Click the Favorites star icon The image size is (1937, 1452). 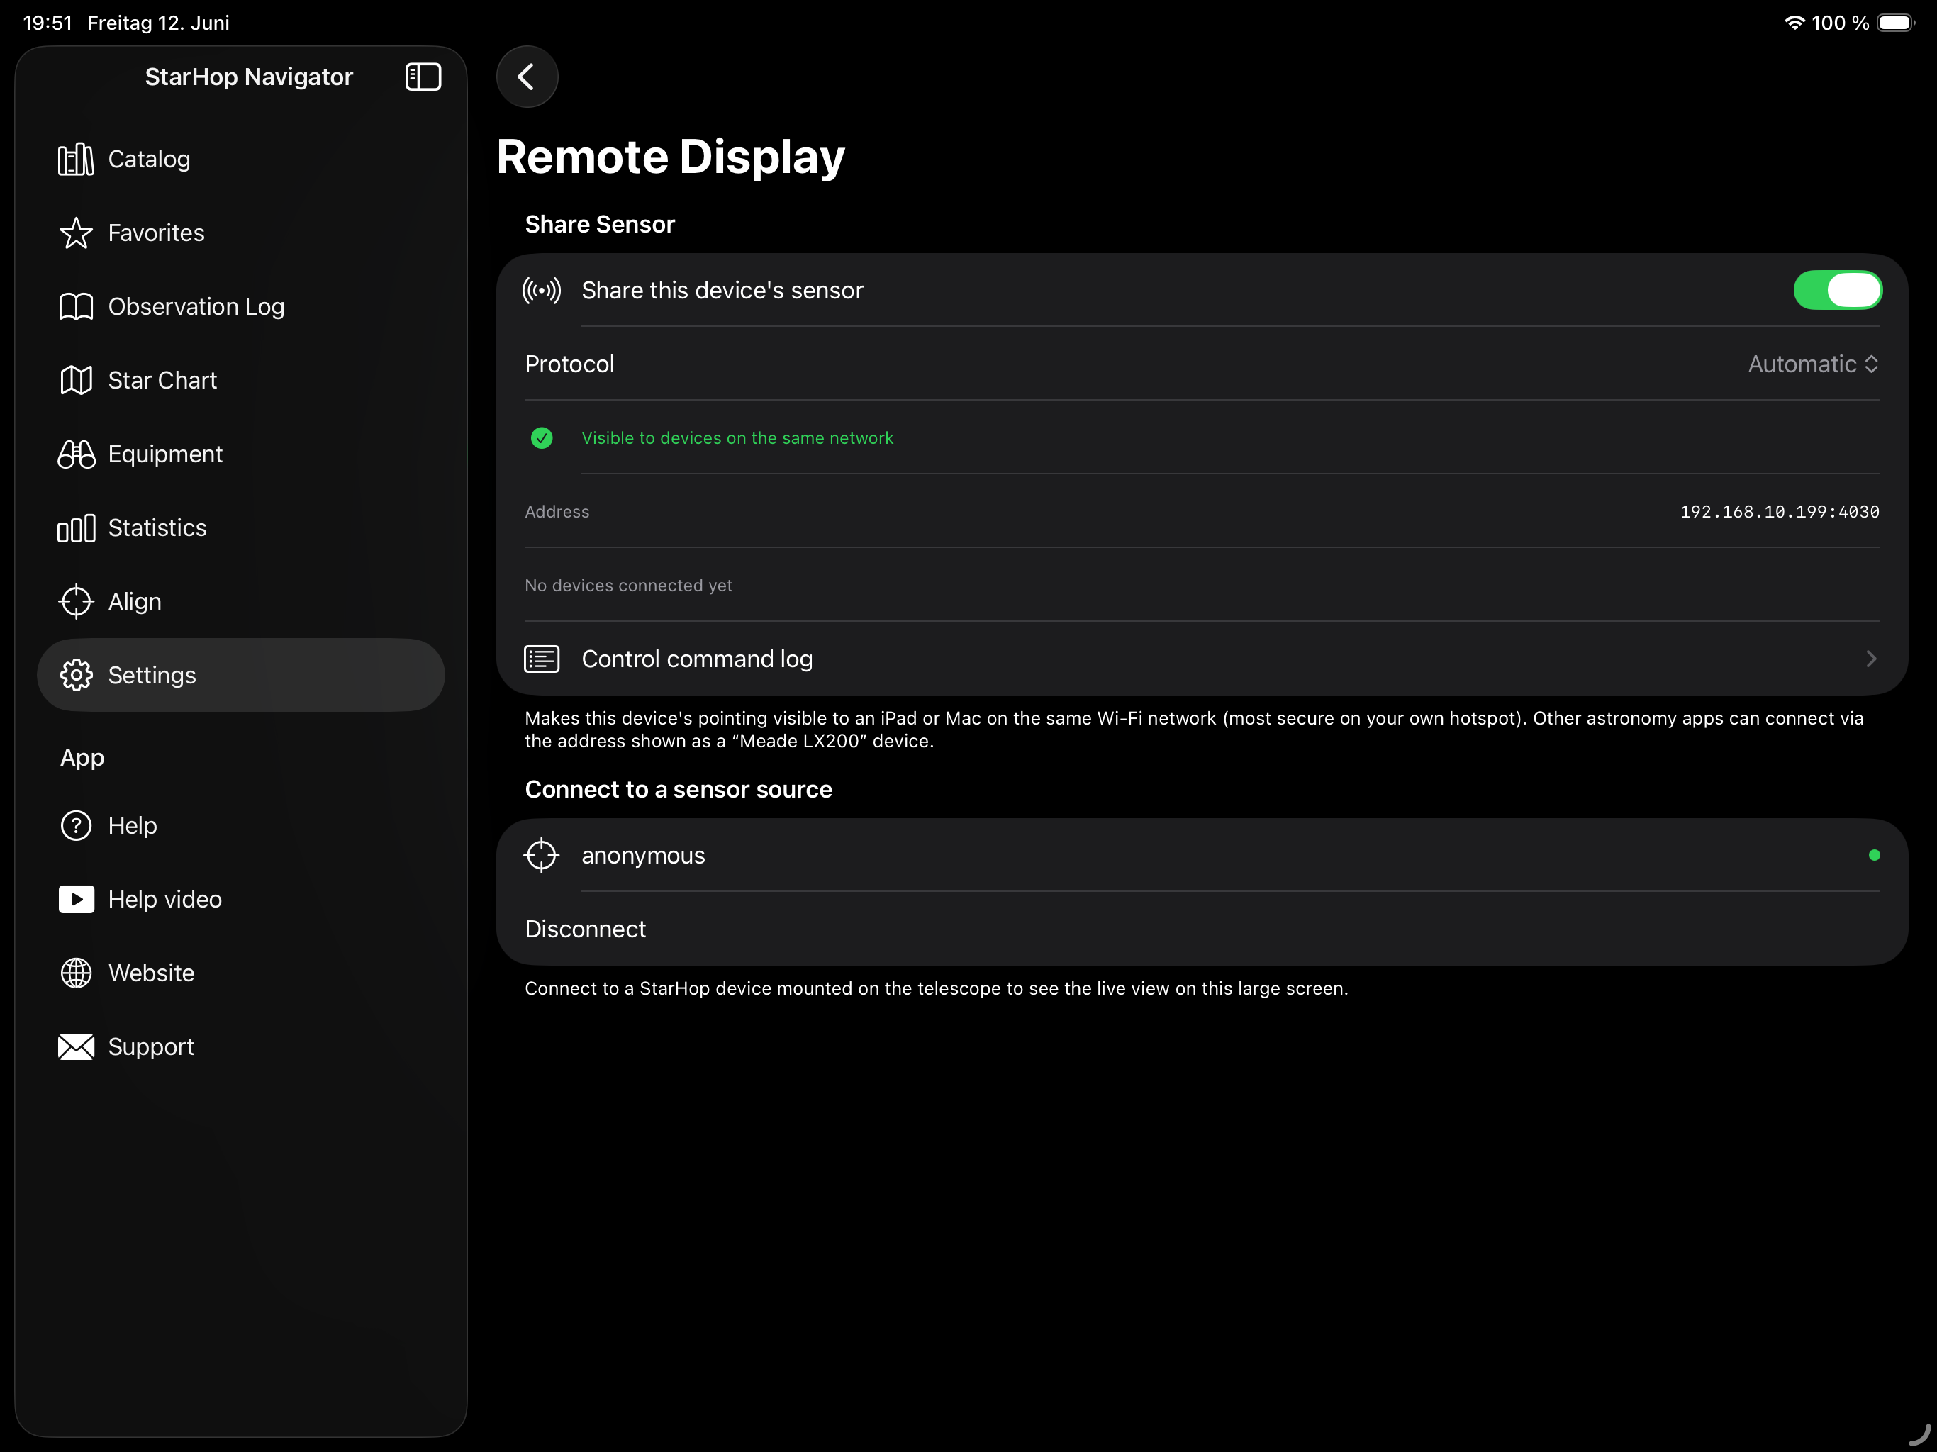[76, 233]
